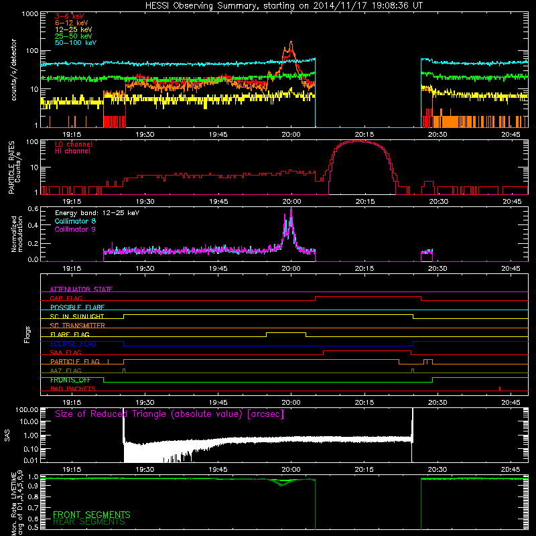Click the 20:45 tick label under the SAS plot
Viewport: 536px width, 536px height.
pyautogui.click(x=511, y=470)
